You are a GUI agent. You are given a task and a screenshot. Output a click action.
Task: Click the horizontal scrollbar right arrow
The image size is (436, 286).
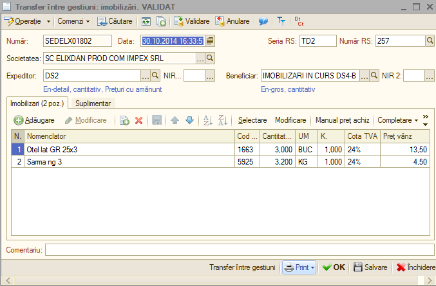tap(430, 280)
